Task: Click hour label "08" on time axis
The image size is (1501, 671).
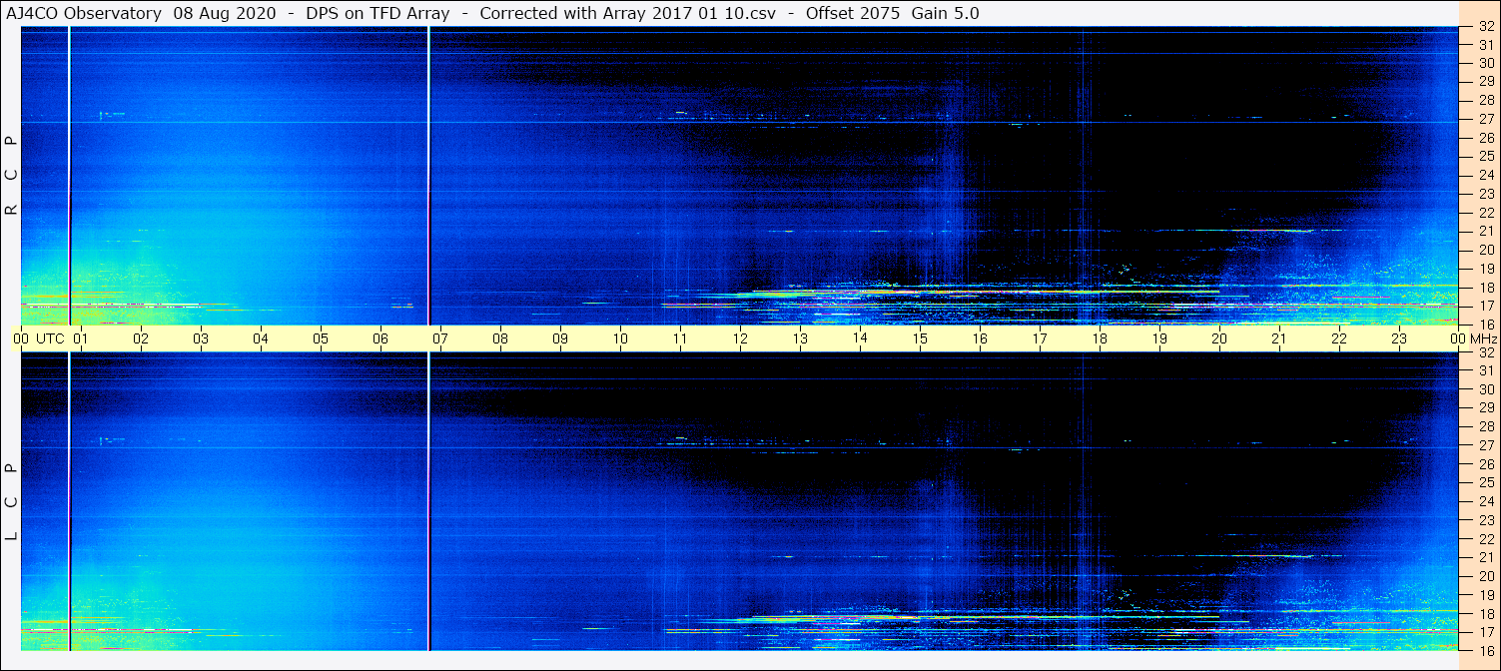Action: click(501, 338)
